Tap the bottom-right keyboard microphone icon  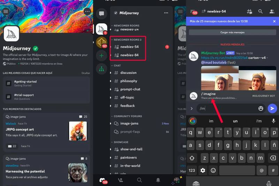click(x=269, y=184)
